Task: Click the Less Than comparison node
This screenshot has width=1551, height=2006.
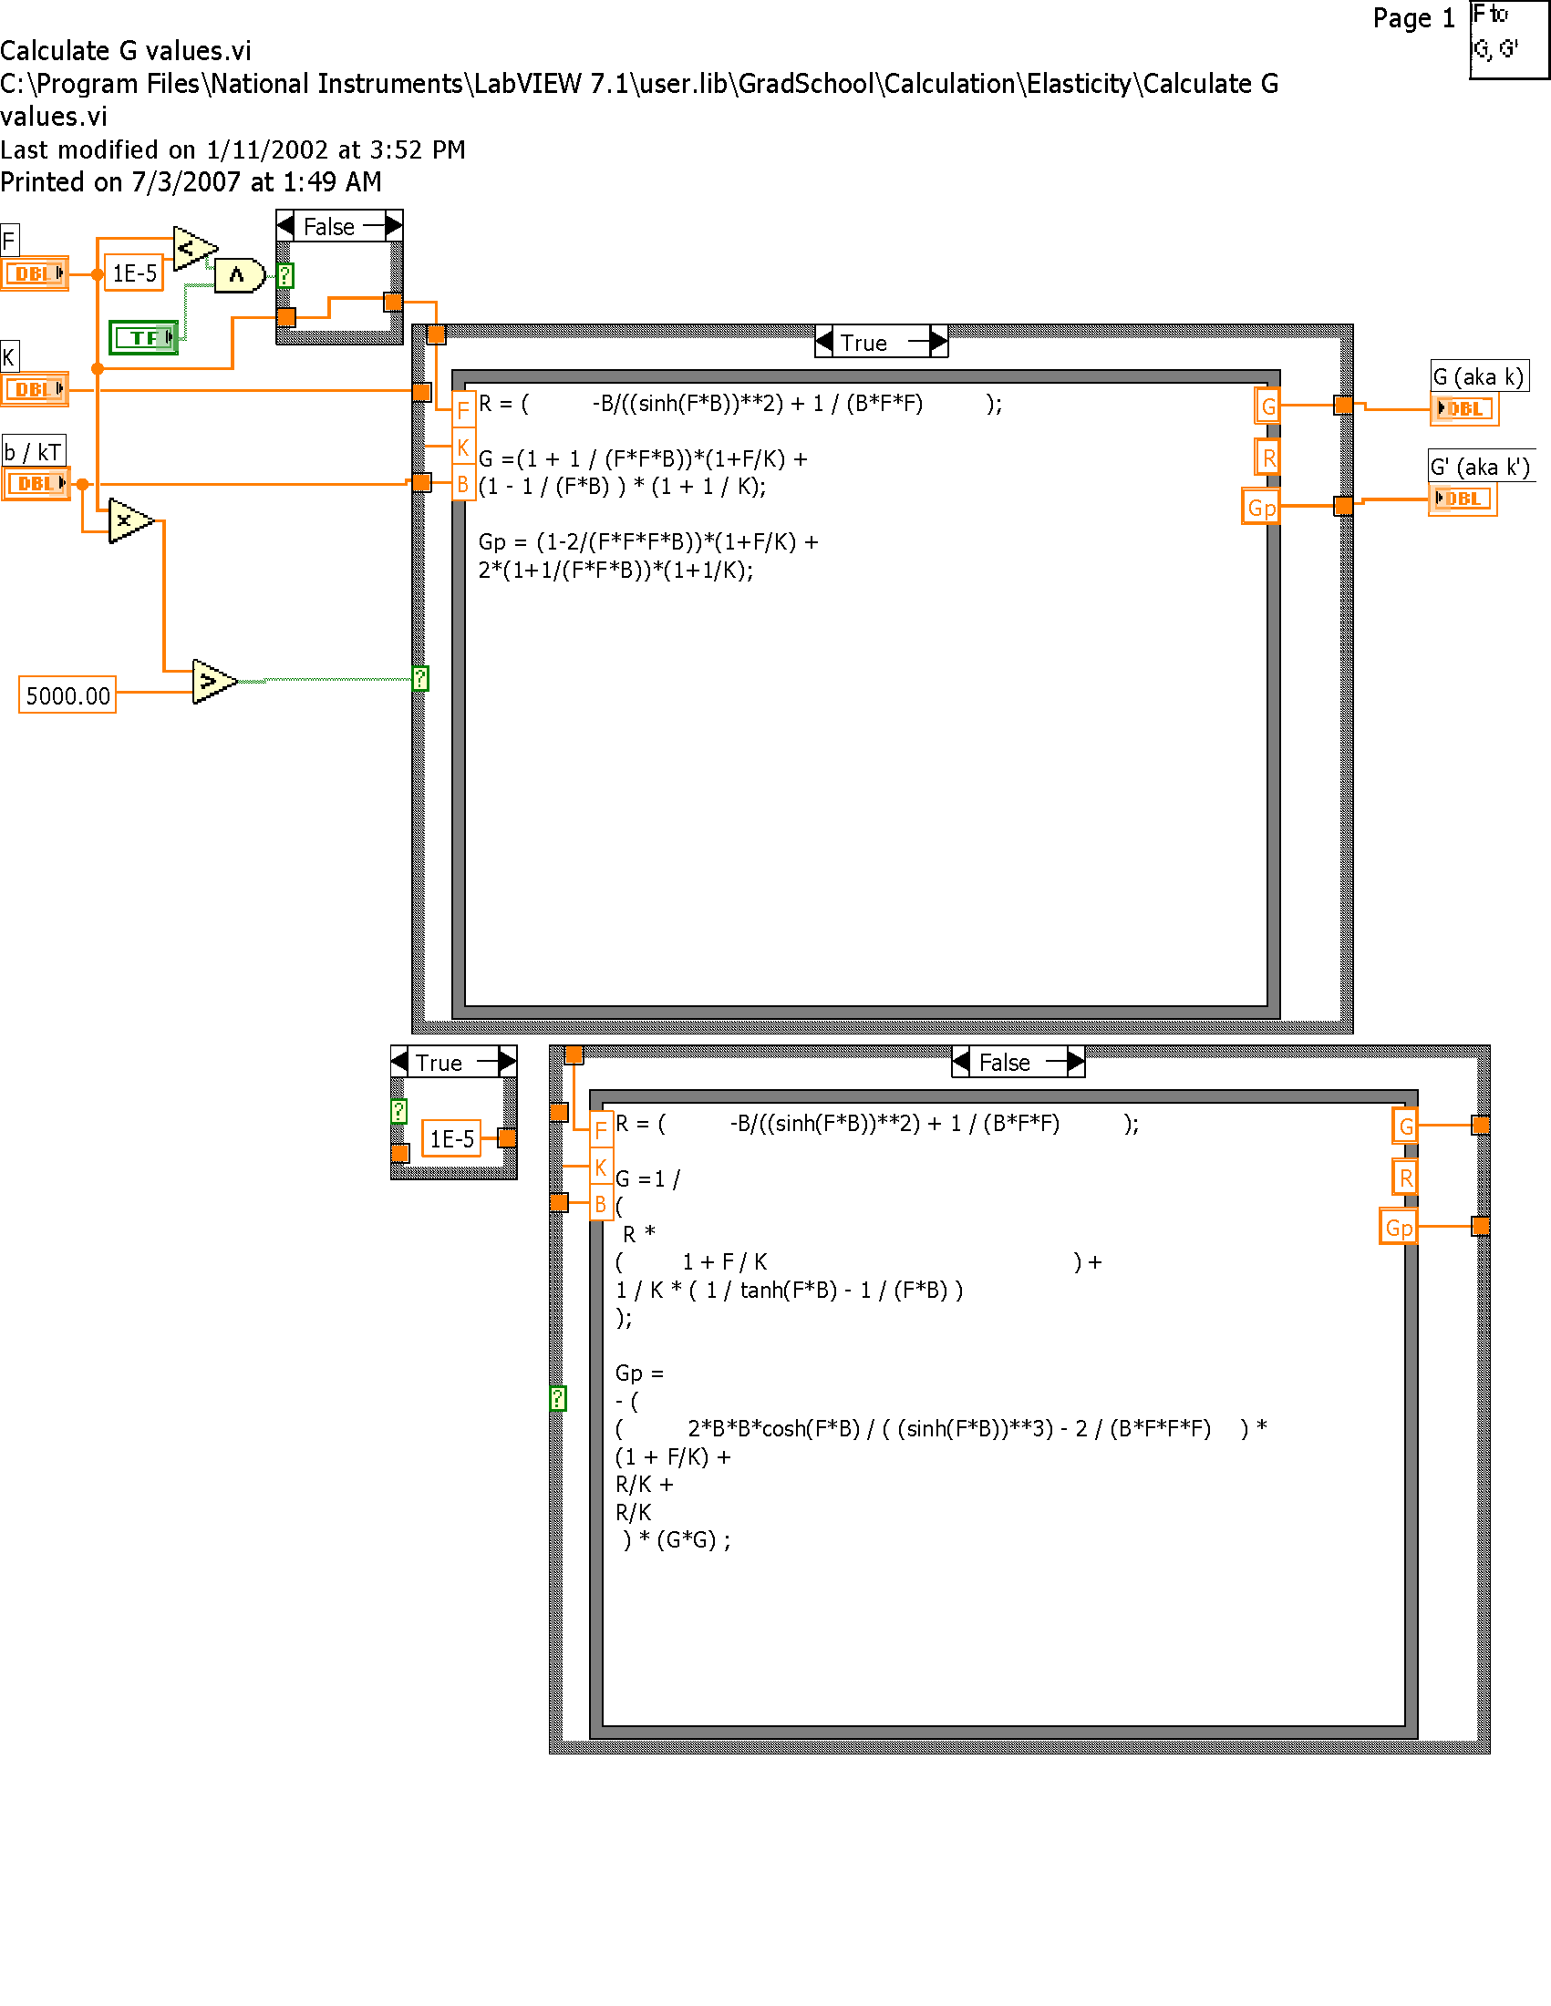Action: (193, 248)
